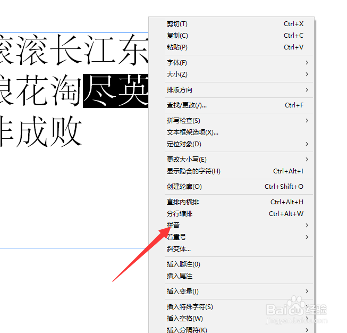Image resolution: width=347 pixels, height=333 pixels.
Task: Open 排版方向 submenu
Action: click(x=232, y=90)
